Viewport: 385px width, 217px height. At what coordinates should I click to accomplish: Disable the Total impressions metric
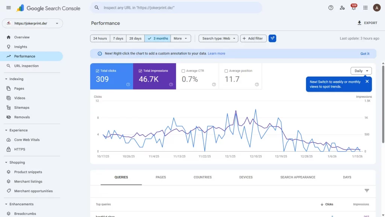pyautogui.click(x=140, y=70)
